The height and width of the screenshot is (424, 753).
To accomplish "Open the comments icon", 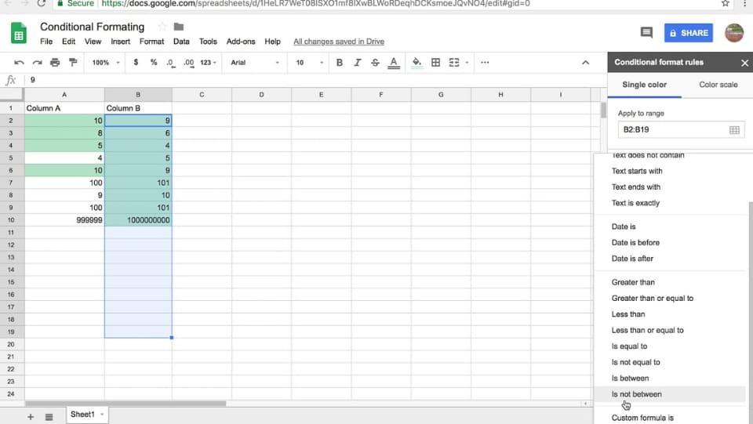I will [x=646, y=33].
